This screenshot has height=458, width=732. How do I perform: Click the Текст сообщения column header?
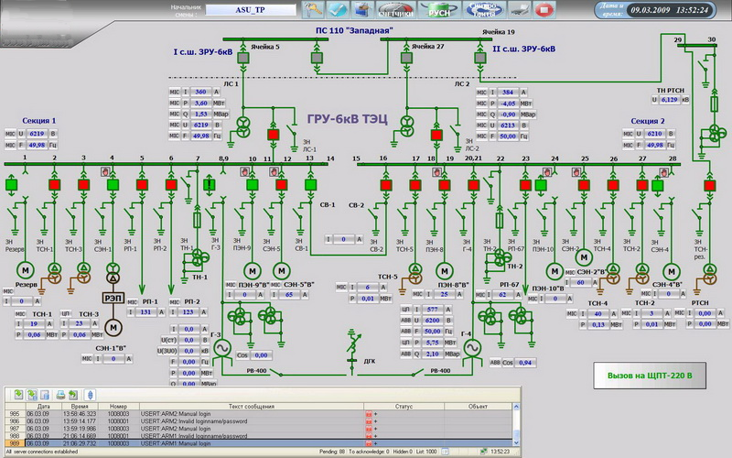click(251, 406)
